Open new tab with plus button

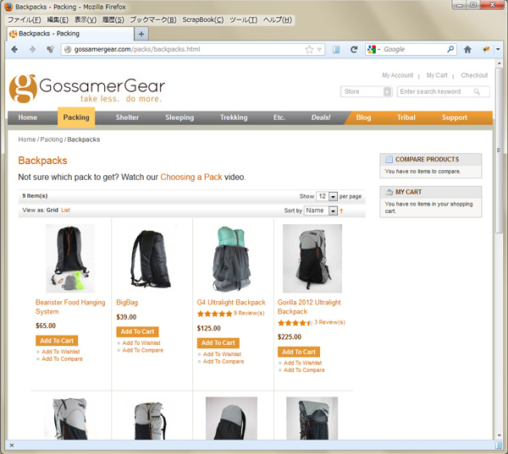[x=141, y=34]
